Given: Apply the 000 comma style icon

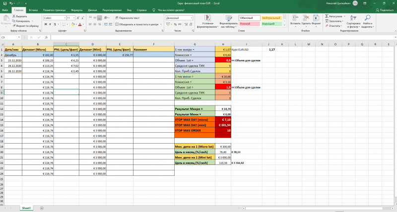Looking at the screenshot, I should (180, 24).
